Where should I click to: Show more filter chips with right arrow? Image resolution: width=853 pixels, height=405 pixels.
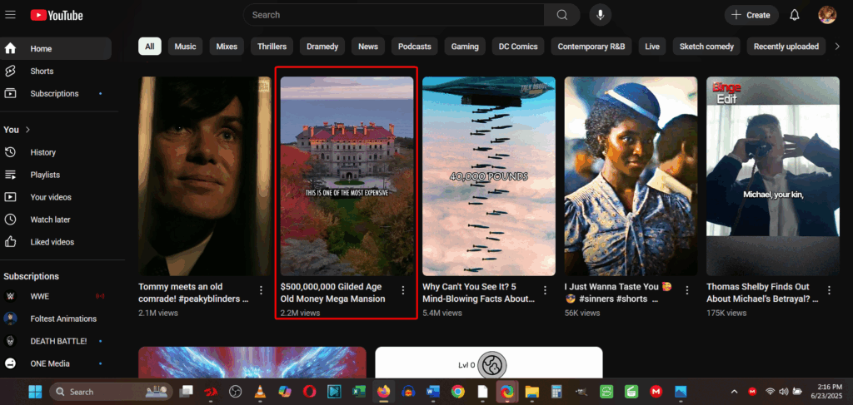[x=837, y=46]
